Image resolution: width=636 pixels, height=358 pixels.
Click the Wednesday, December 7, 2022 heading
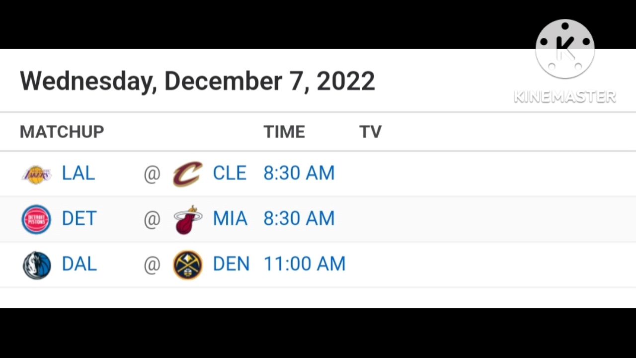197,81
